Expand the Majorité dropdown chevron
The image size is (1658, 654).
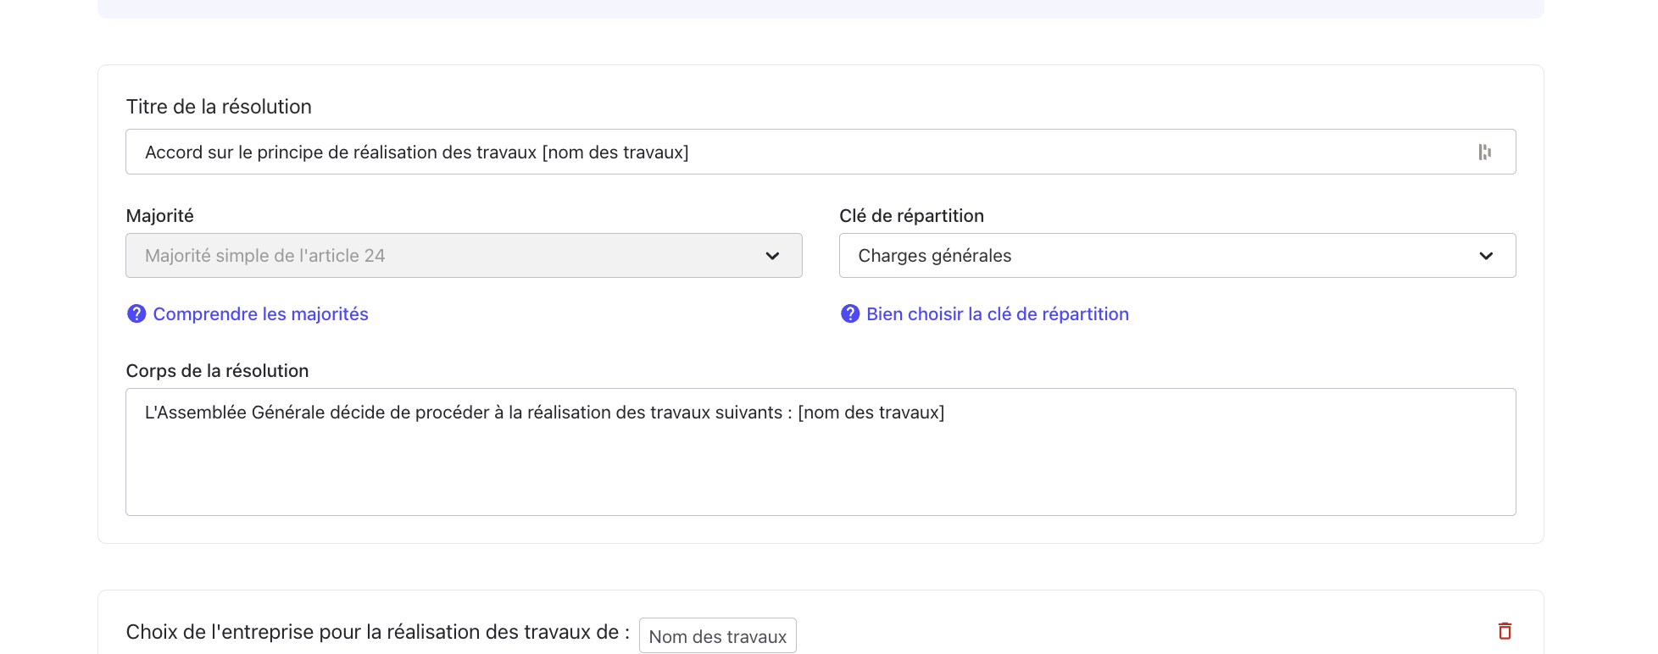click(x=772, y=256)
